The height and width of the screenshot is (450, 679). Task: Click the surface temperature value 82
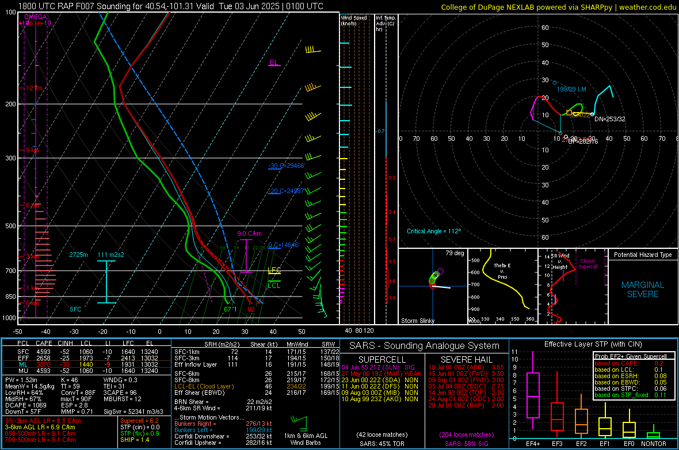coord(251,309)
